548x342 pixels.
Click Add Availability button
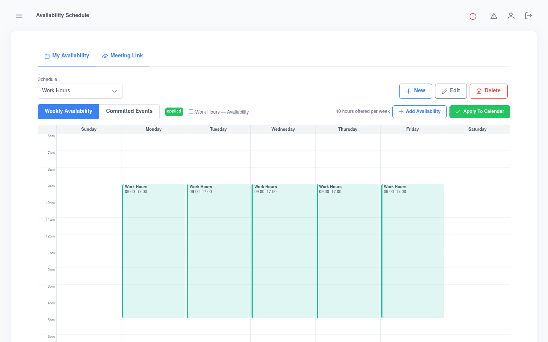pos(419,112)
